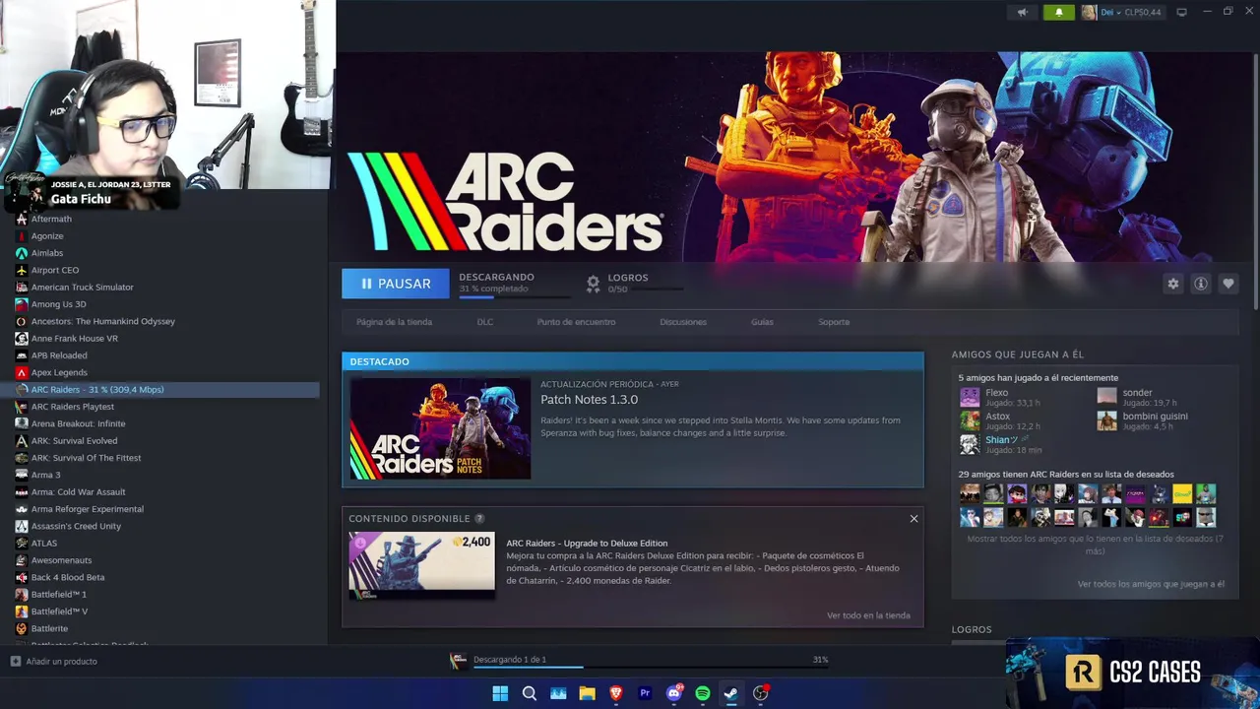Click the PAUSAR download button
Screen dimensions: 1260x709
(x=396, y=284)
